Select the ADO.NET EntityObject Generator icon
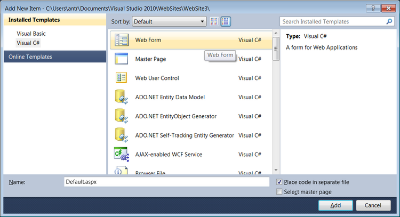Image resolution: width=400 pixels, height=217 pixels. coord(121,116)
